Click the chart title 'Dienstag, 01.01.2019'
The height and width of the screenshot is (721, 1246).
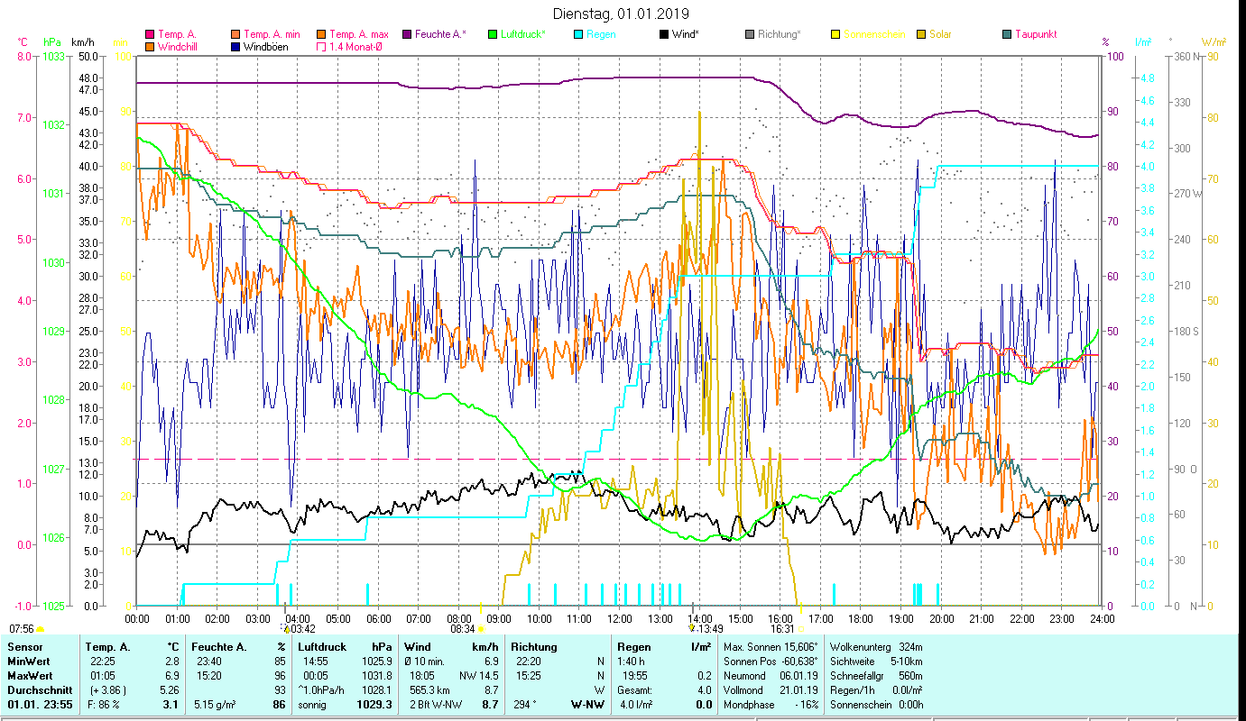[x=623, y=14]
